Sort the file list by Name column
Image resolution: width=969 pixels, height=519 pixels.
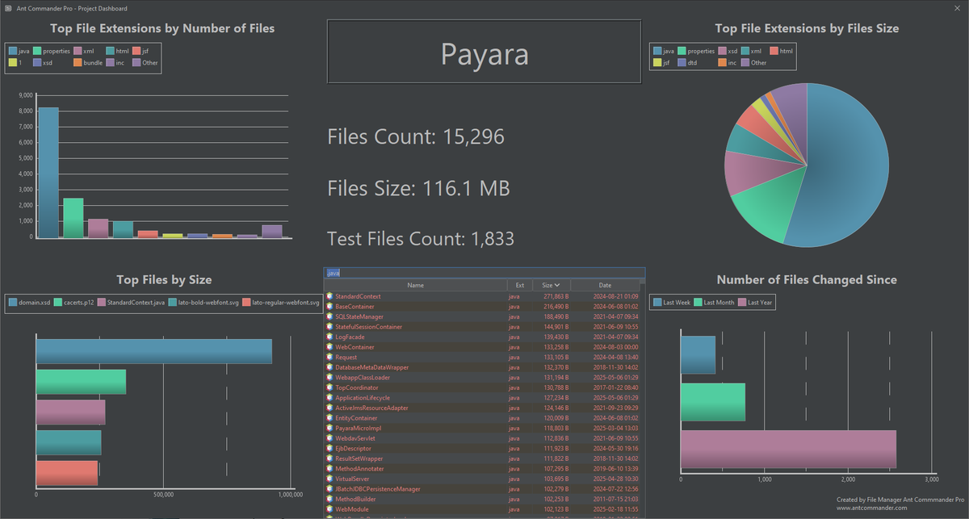click(x=415, y=285)
